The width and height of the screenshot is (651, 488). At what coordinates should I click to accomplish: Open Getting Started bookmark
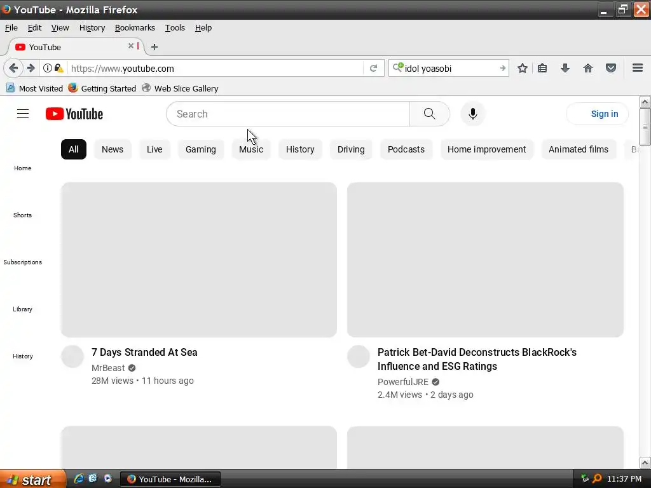[x=102, y=88]
